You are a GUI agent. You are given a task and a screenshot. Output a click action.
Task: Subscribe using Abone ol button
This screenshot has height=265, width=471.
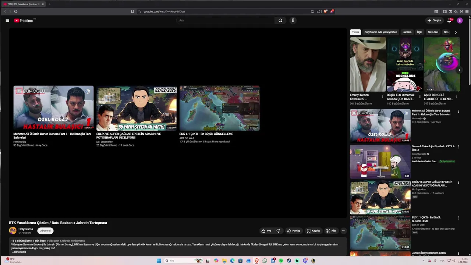click(x=45, y=231)
